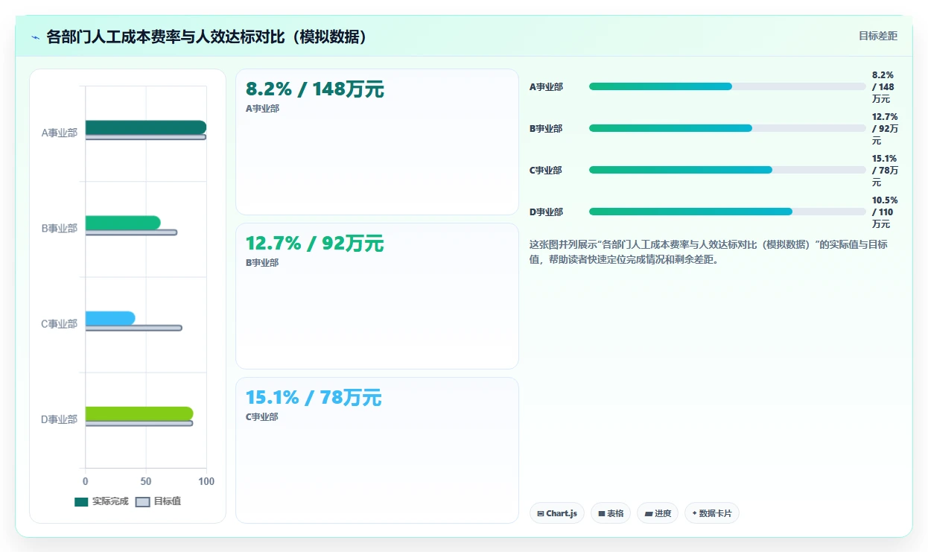Click the 12.7% / 92万元 progress value

point(885,128)
